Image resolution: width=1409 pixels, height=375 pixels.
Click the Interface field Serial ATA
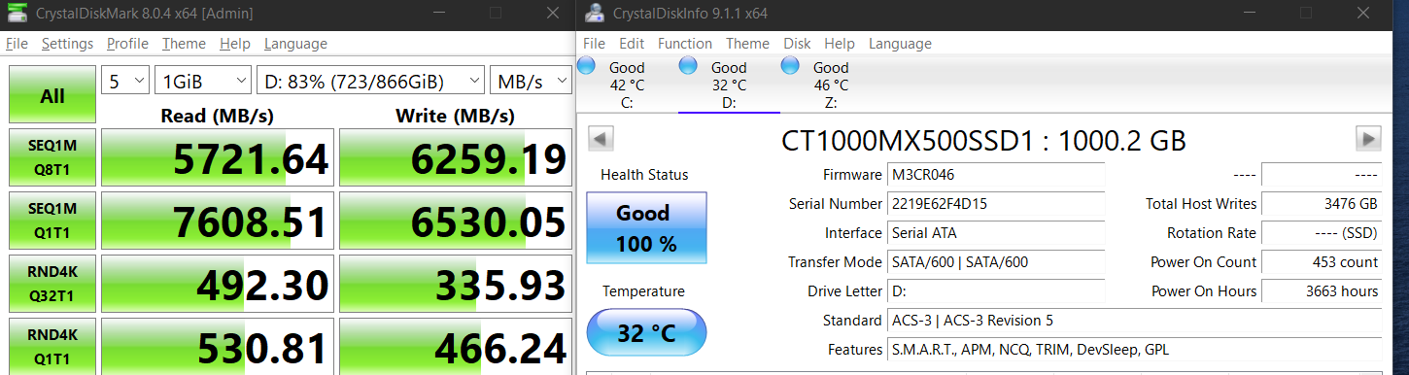[997, 233]
